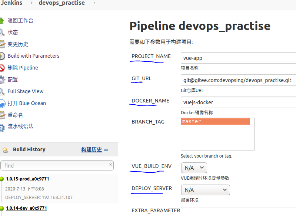Click the clock icon beside Build with Parameters
This screenshot has width=296, height=216.
(x=2, y=56)
